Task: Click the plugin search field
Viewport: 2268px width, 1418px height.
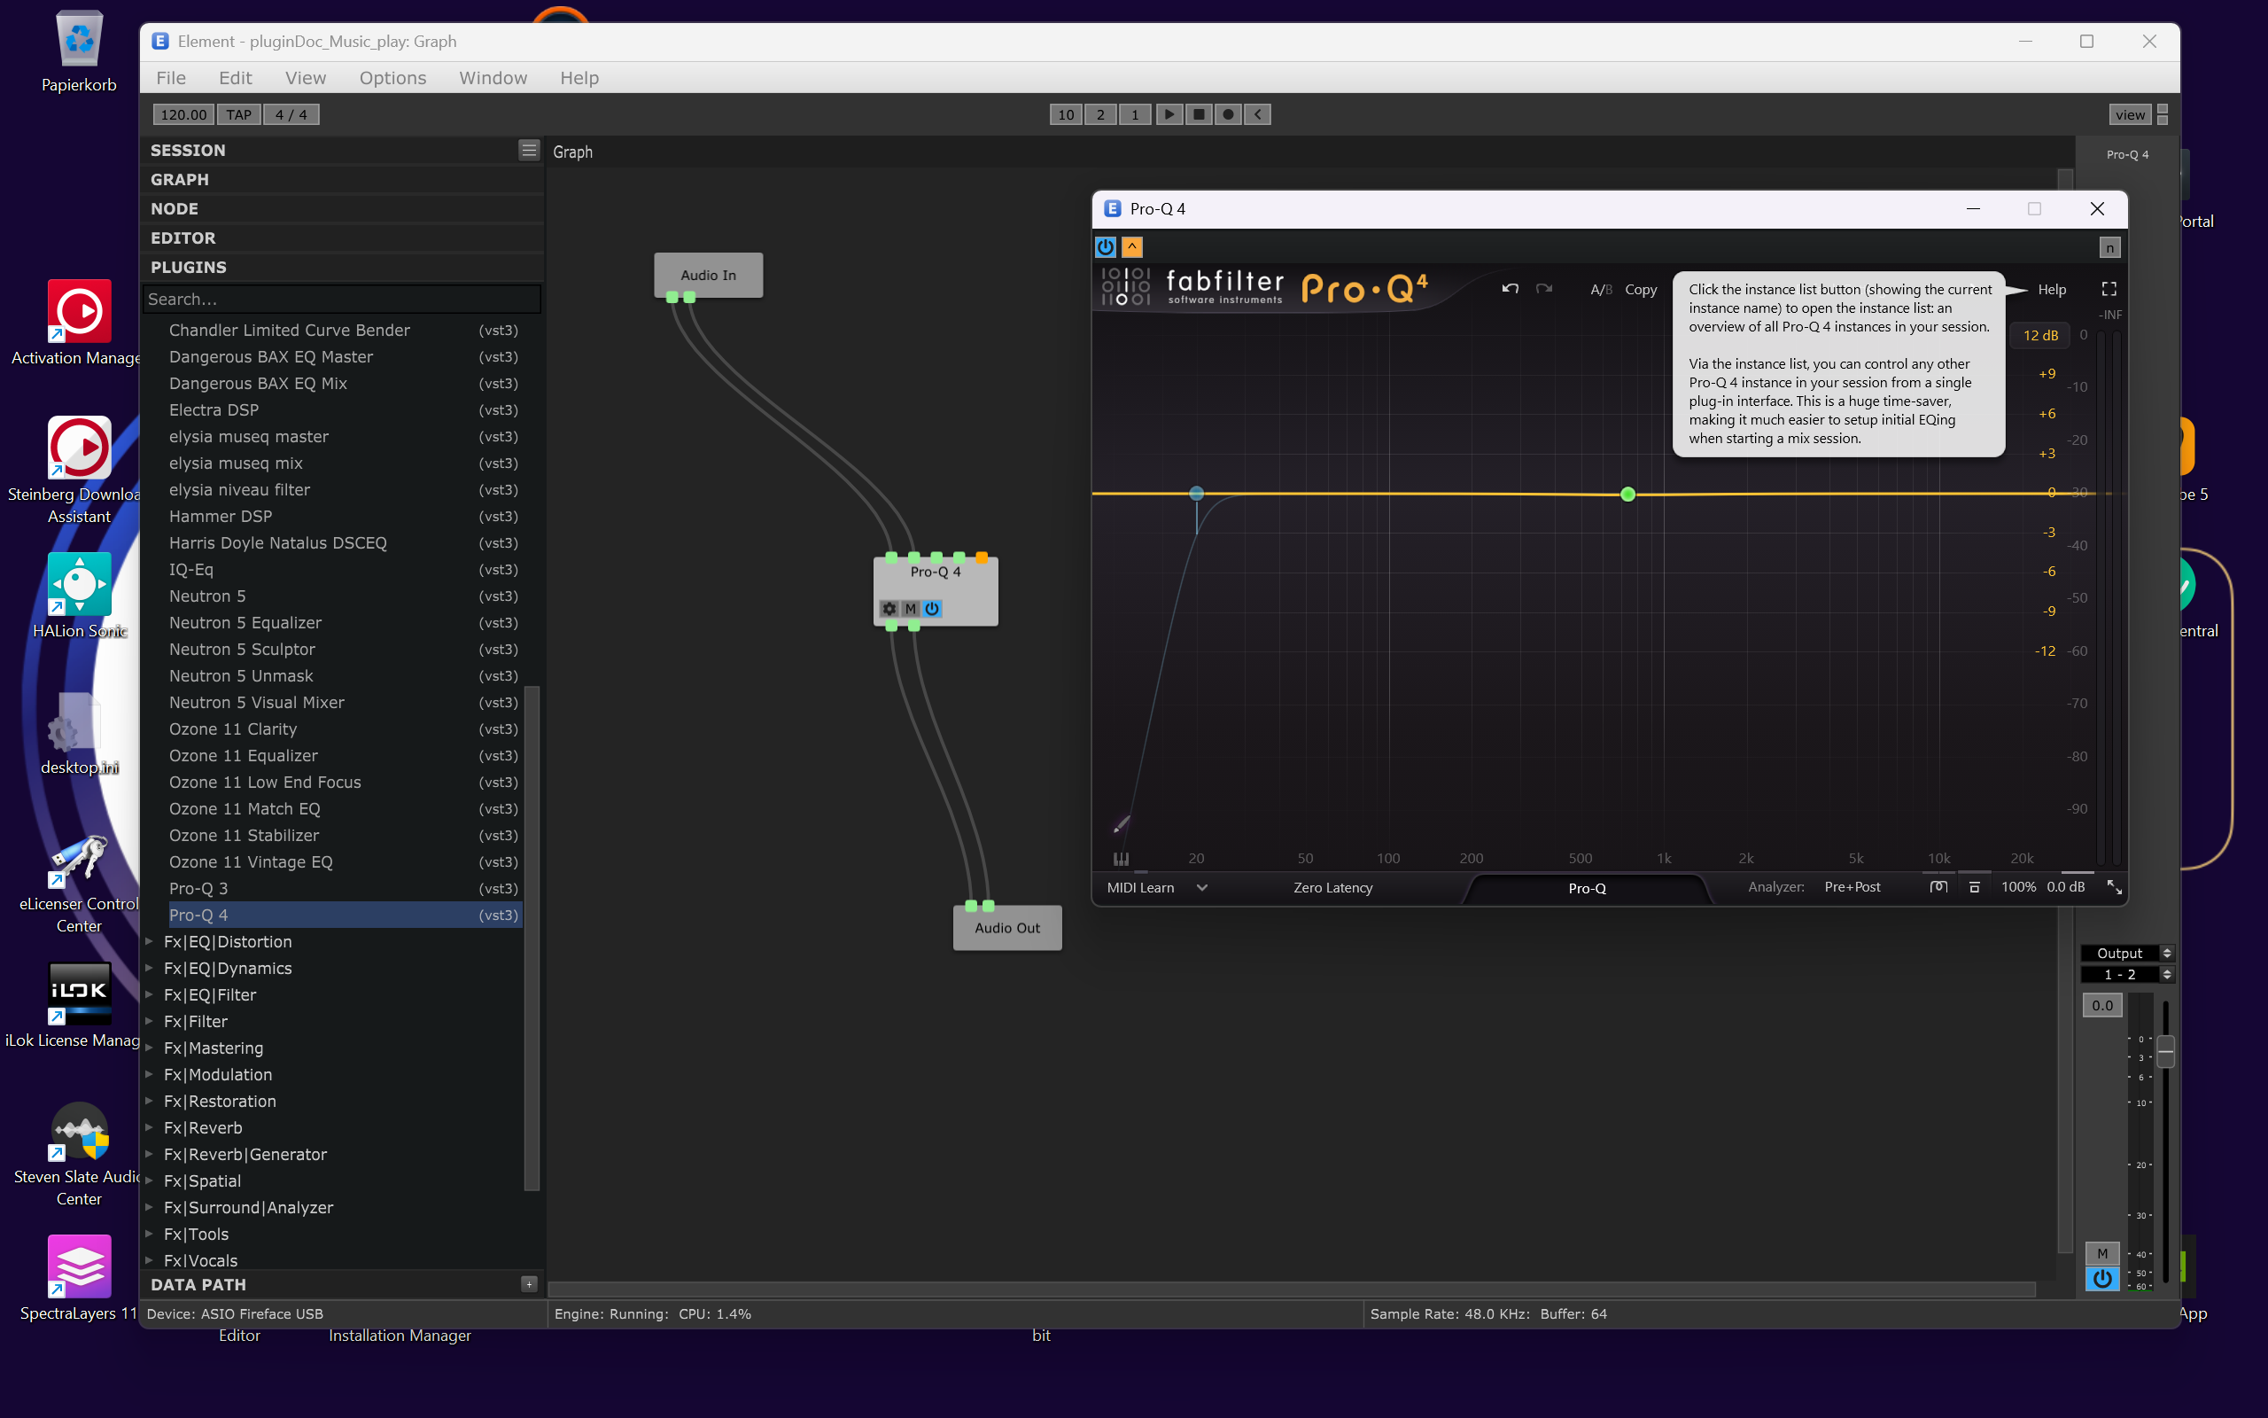Action: click(342, 300)
